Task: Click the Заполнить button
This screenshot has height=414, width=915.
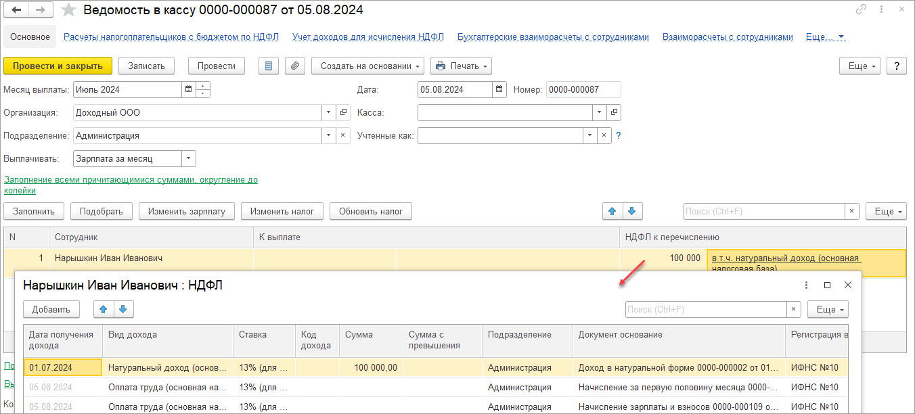Action: (x=34, y=211)
